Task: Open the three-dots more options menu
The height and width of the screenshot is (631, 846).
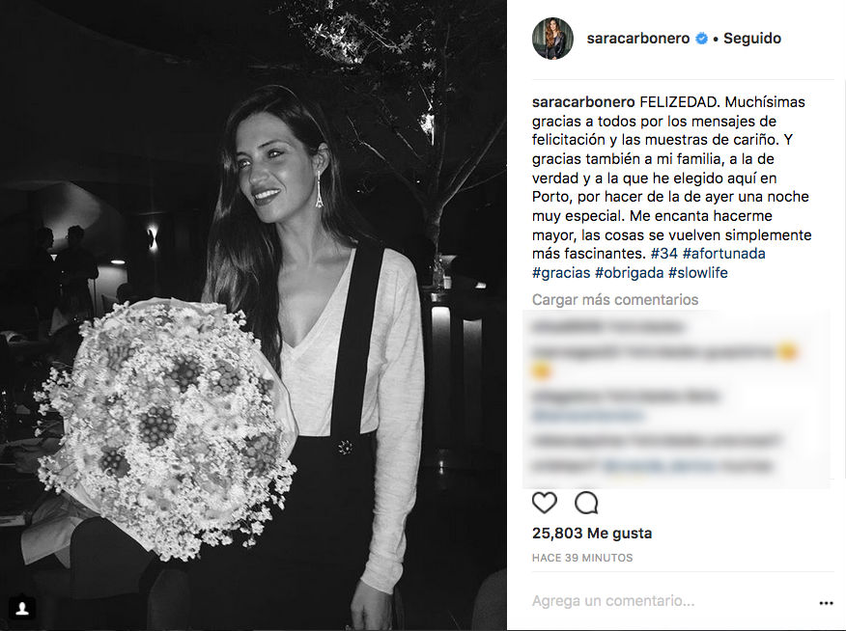Action: coord(826,603)
